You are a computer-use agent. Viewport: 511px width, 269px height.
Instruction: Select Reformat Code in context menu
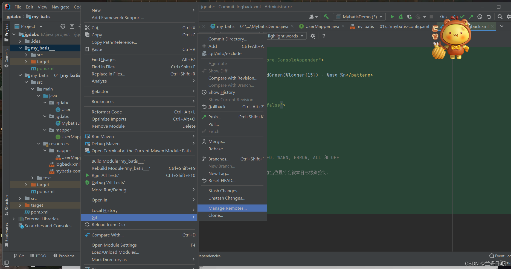[140, 112]
